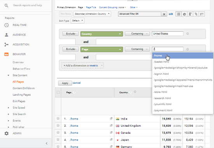
Task: Expand the Events tree item
Action: 8,120
